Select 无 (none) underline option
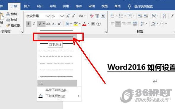The image size is (175, 109). [x=57, y=83]
